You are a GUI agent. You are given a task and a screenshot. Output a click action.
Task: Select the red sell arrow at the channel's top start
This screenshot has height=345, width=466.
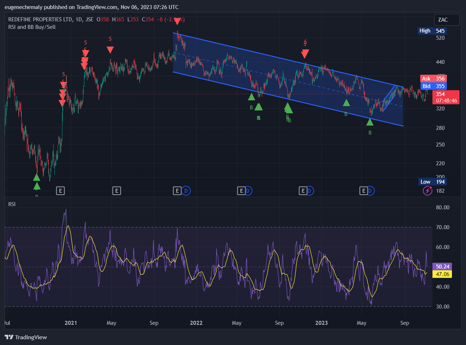[177, 21]
